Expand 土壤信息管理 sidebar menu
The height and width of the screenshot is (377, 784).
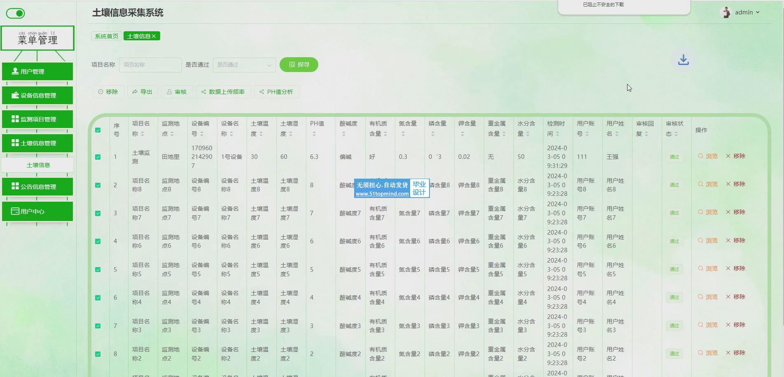(x=37, y=143)
